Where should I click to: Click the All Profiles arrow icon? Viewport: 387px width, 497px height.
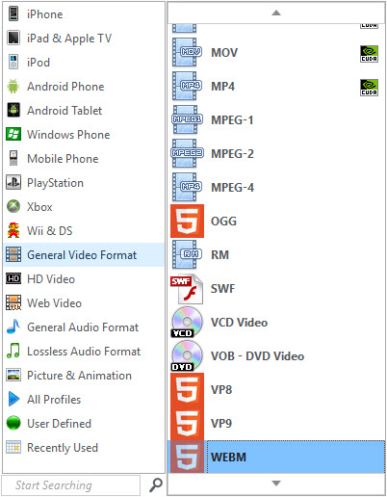[x=13, y=399]
